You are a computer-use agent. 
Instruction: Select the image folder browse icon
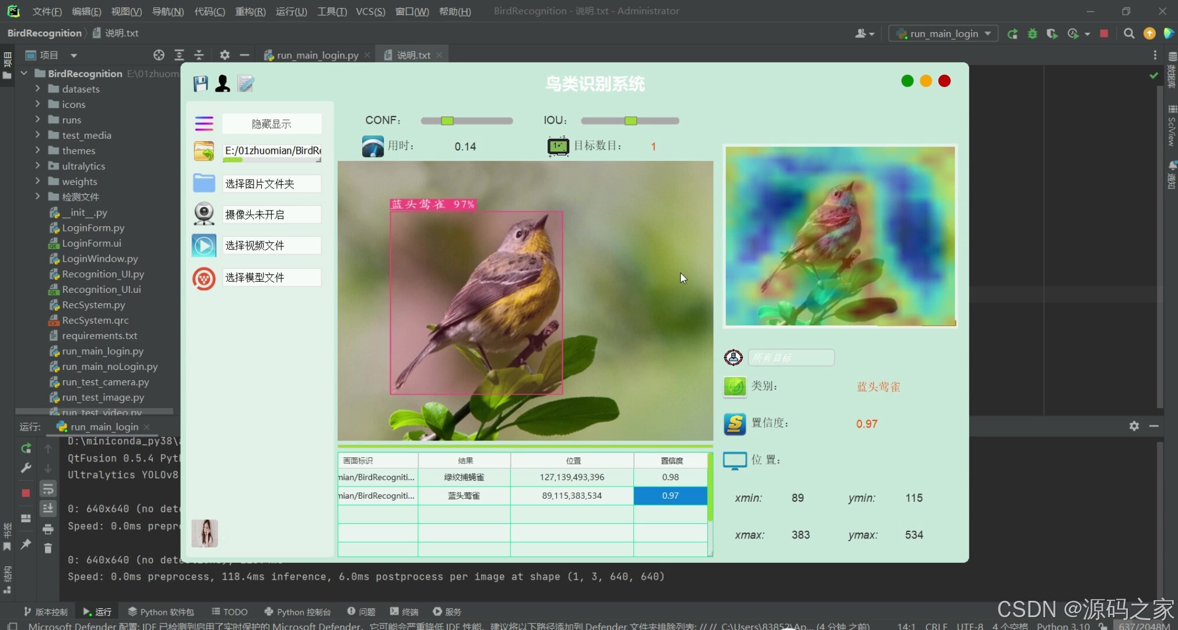pos(203,151)
